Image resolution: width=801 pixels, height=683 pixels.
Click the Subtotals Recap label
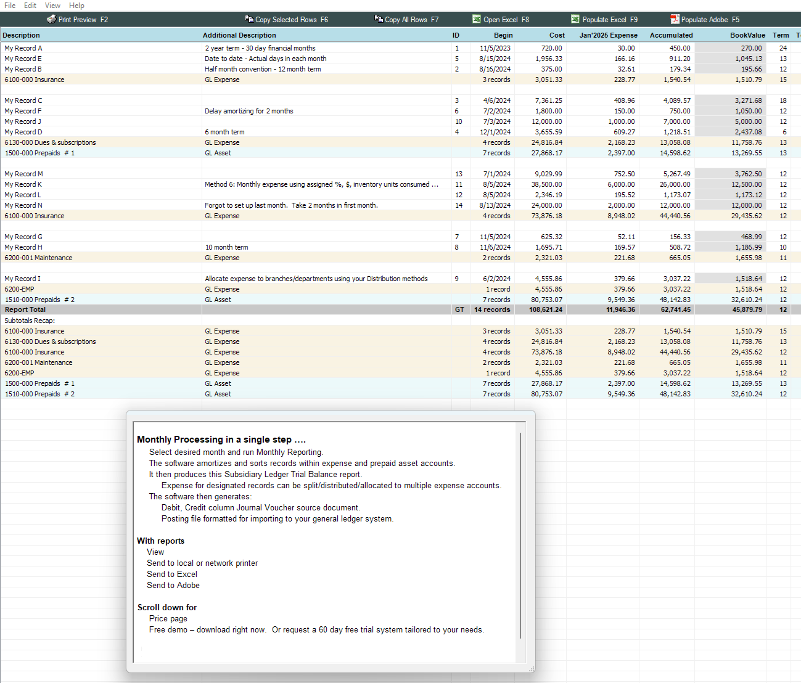coord(30,321)
